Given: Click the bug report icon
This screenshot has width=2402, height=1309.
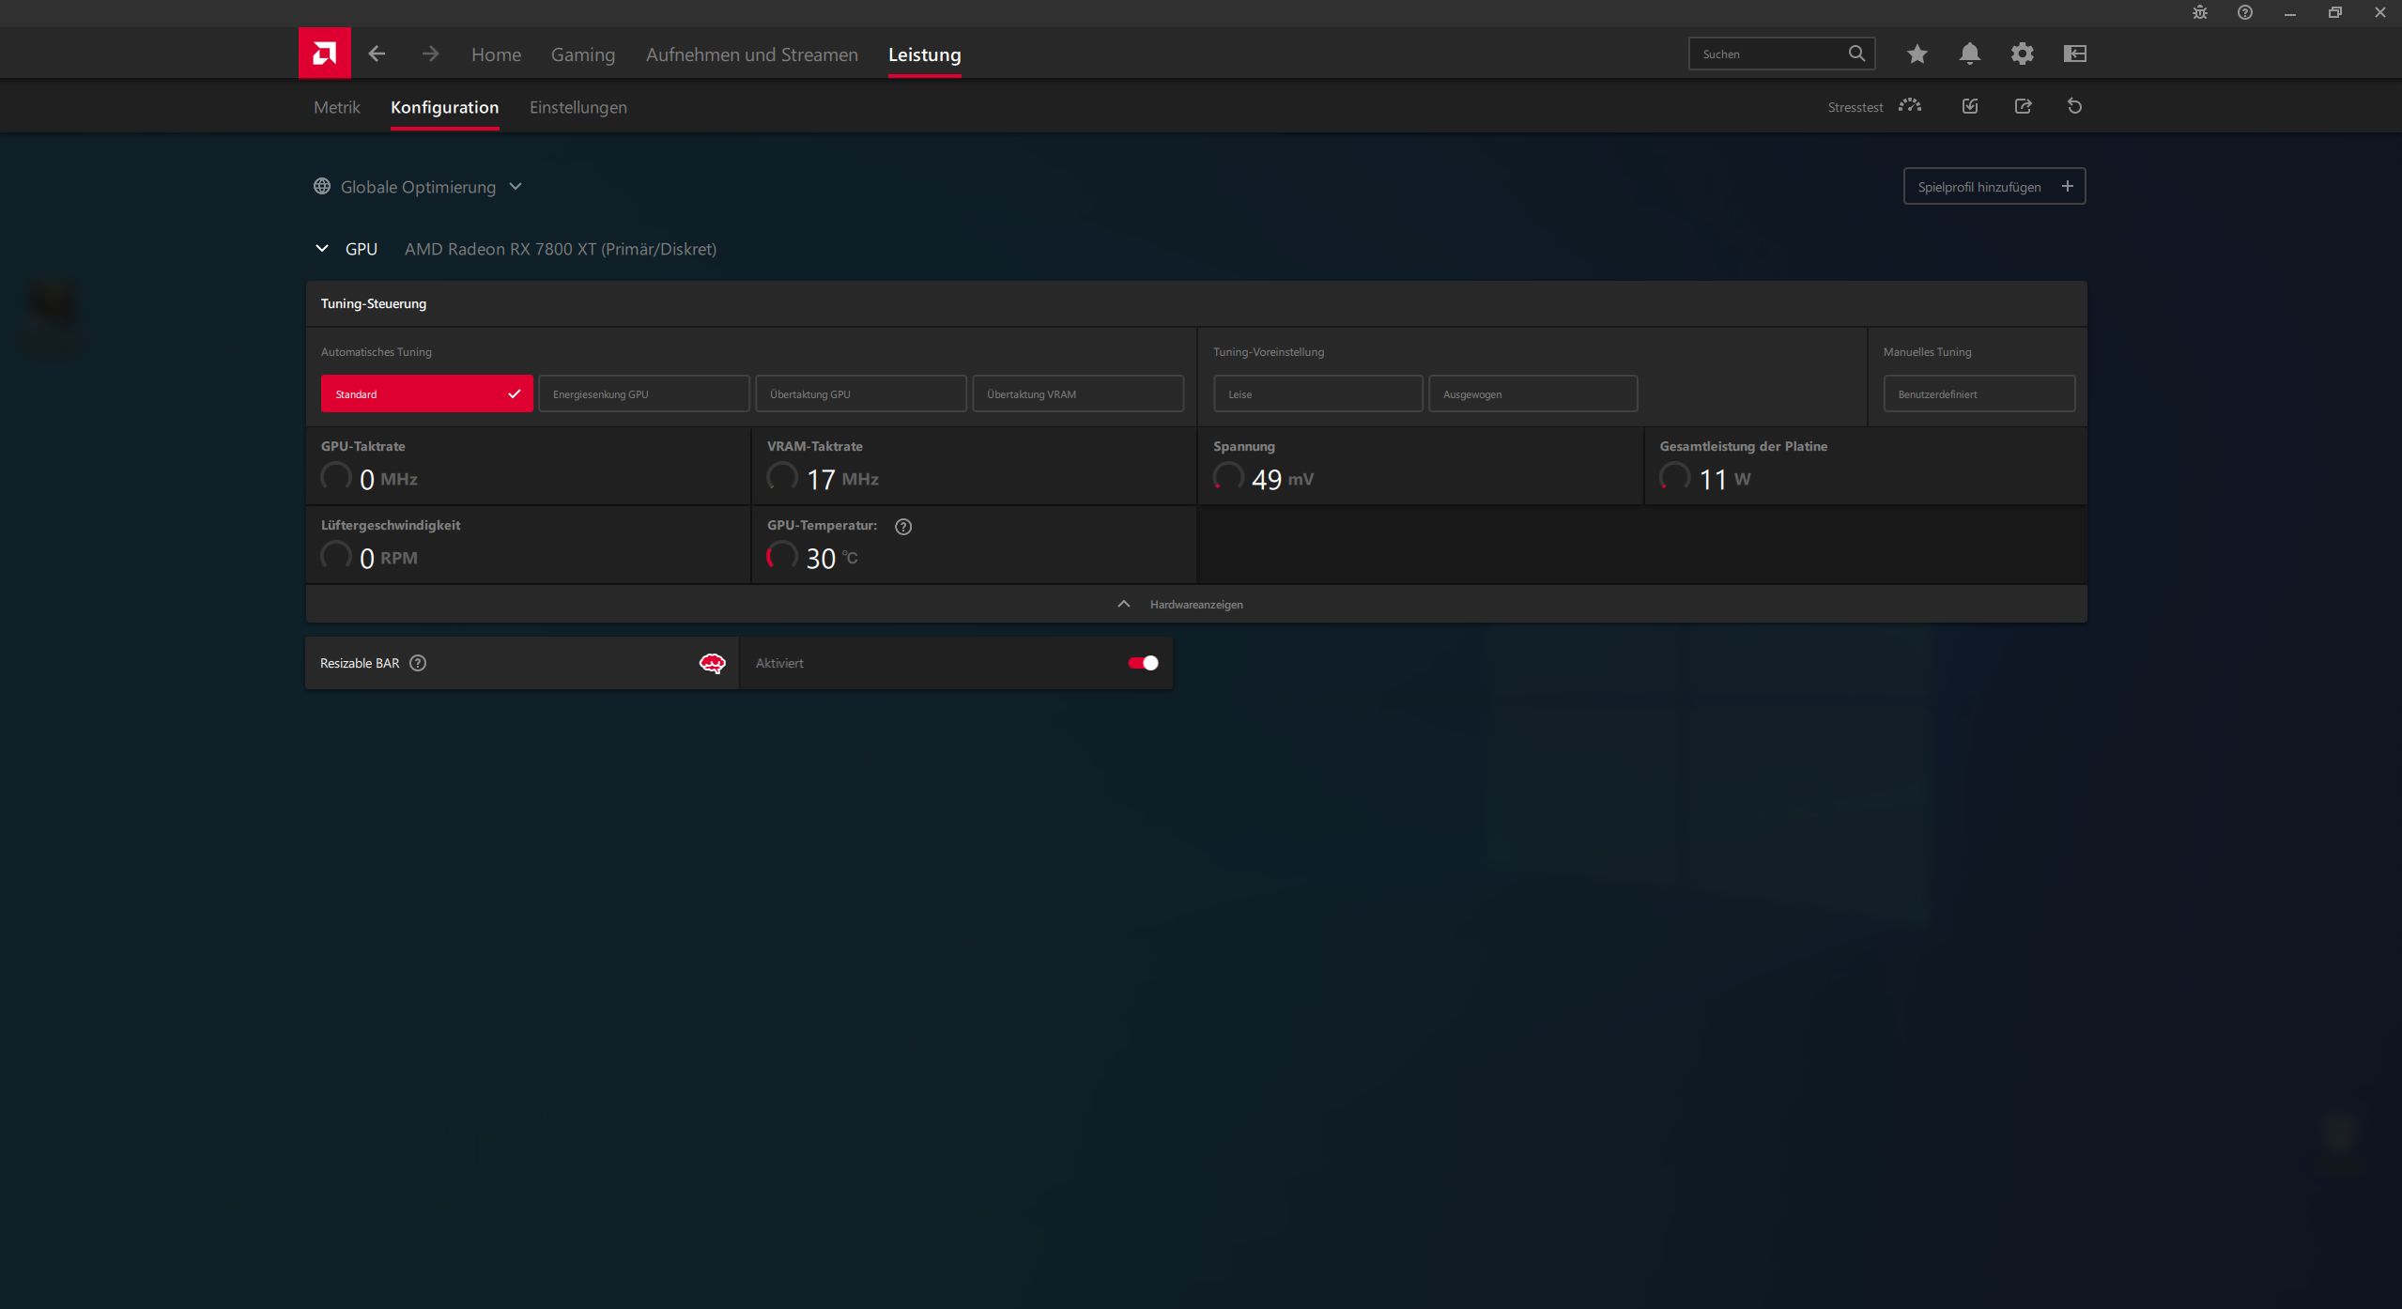Looking at the screenshot, I should (2199, 12).
